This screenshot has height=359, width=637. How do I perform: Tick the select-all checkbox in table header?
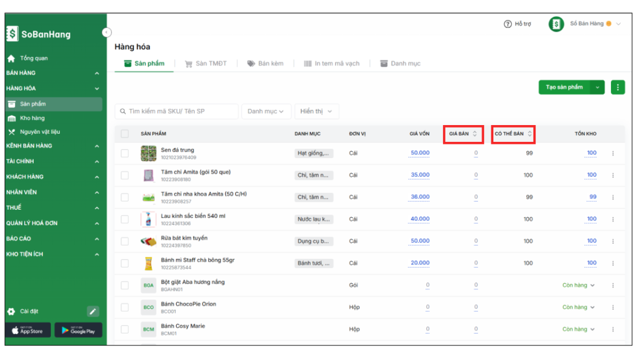125,134
